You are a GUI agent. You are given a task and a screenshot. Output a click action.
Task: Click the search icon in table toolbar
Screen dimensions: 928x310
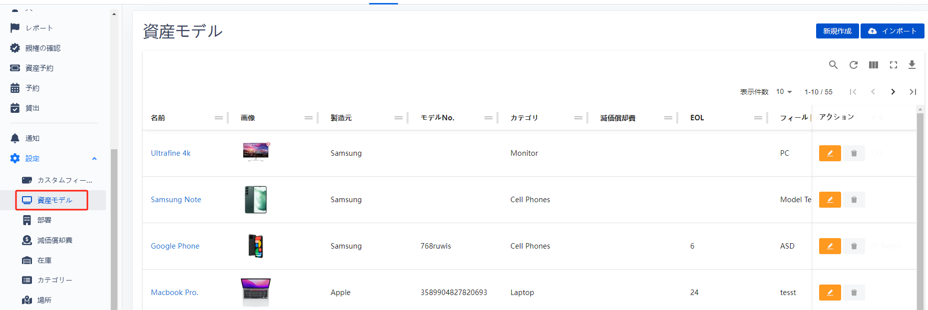tap(833, 65)
